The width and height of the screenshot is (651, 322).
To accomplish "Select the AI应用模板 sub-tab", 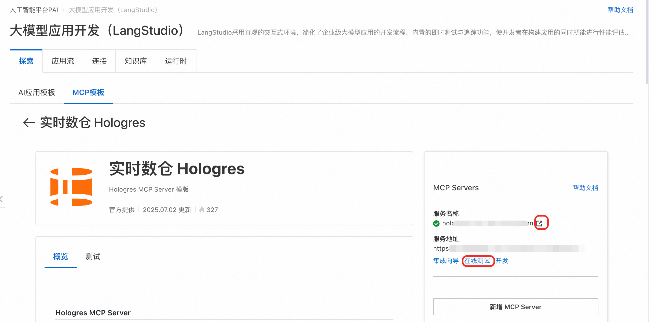I will coord(37,92).
